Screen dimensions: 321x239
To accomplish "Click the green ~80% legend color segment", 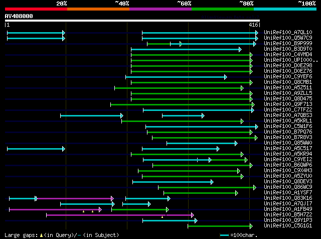I will point(223,9).
